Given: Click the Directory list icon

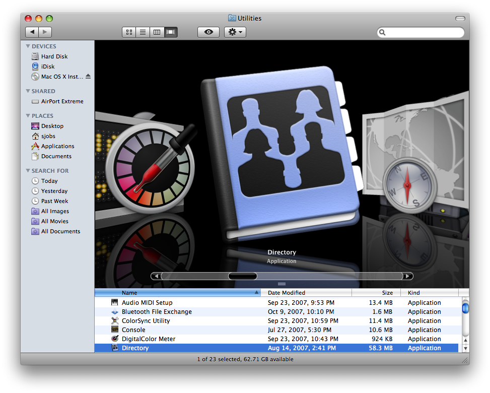Looking at the screenshot, I should (x=115, y=348).
